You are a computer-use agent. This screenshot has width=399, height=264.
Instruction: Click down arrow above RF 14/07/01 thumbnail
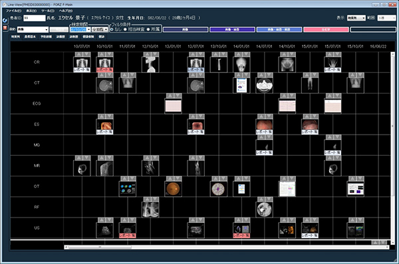pyautogui.click(x=269, y=199)
